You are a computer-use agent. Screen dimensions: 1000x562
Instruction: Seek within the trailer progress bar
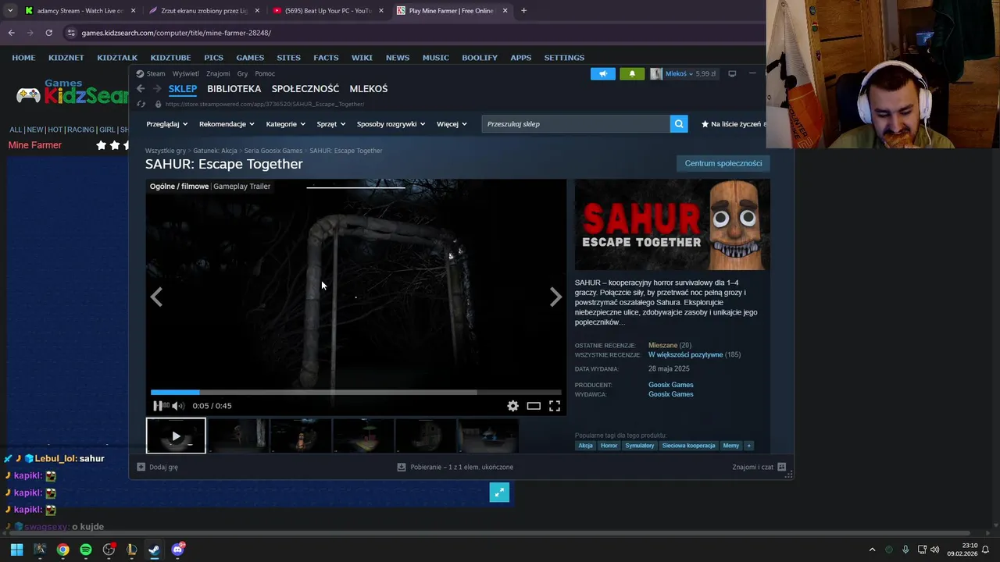(x=355, y=392)
